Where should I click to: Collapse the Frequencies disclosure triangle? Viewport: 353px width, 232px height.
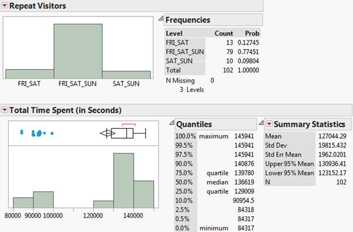click(x=161, y=18)
